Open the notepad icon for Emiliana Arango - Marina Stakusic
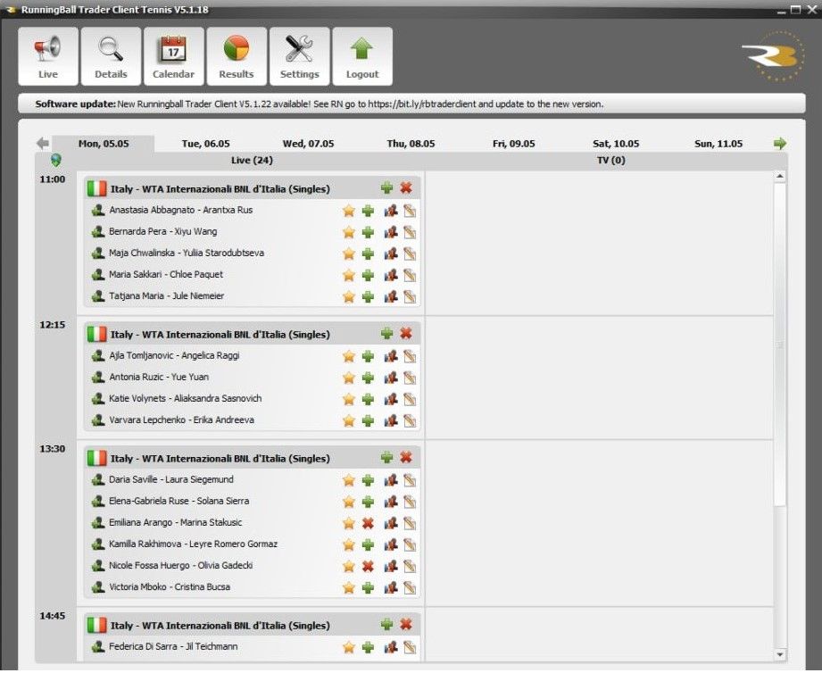Viewport: 822px width, 673px height. 410,523
